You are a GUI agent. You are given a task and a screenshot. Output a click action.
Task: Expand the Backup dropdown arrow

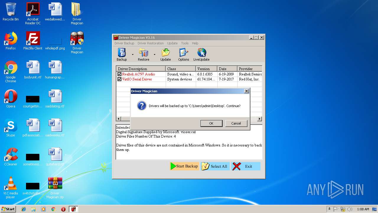[x=133, y=55]
